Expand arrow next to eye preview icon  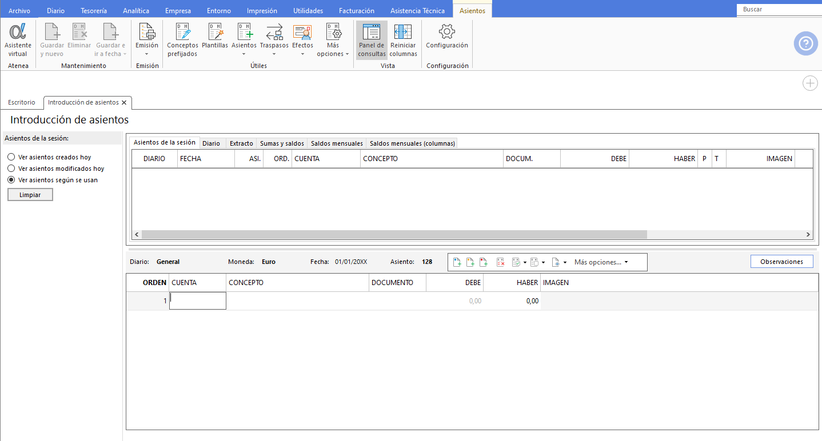(565, 263)
